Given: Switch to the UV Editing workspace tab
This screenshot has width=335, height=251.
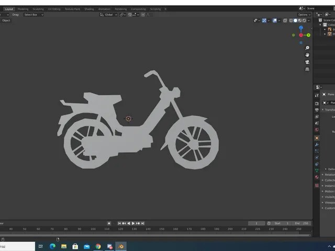Looking at the screenshot, I should 54,9.
